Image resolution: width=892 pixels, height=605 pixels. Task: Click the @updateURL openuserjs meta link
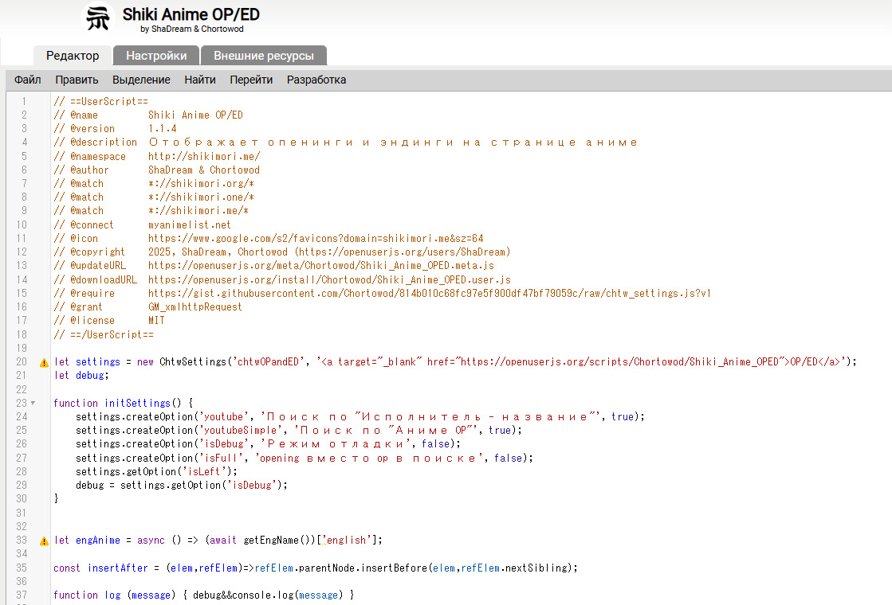click(320, 265)
